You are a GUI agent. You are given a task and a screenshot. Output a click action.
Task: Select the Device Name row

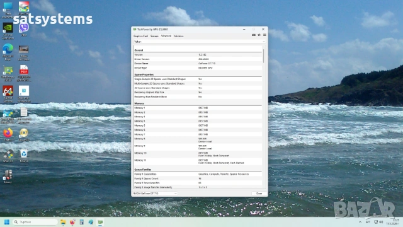click(198, 63)
